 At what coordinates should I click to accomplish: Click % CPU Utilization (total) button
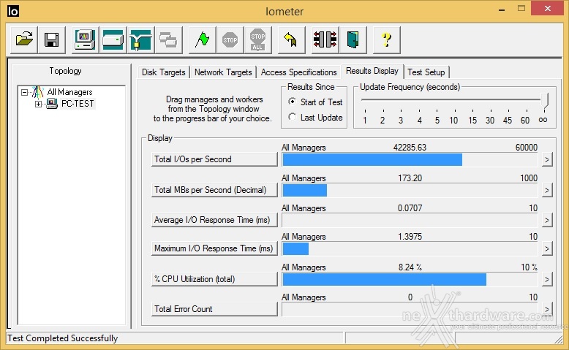click(x=214, y=279)
